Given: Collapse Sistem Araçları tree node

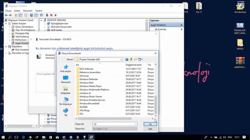Looking at the screenshot, I should pos(6,24).
